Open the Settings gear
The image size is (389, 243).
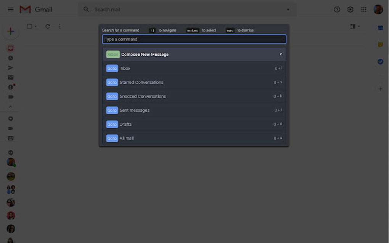350,9
